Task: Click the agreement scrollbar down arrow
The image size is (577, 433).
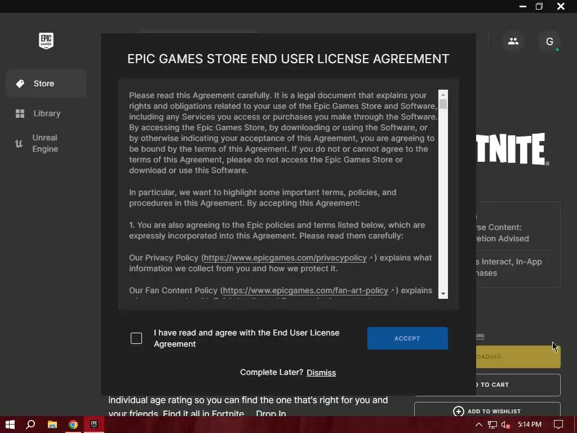Action: pos(443,294)
